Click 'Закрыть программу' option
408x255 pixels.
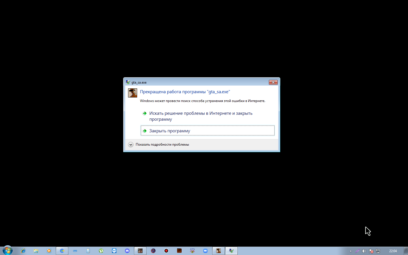(207, 131)
